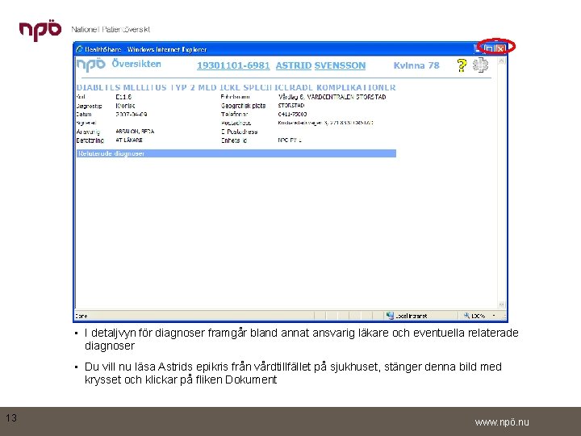Click the Local intranet zone icon
581x436 pixels.
(390, 316)
